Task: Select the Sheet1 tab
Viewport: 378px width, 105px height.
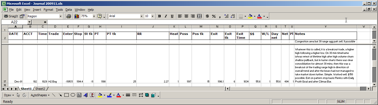Action: (x=26, y=89)
